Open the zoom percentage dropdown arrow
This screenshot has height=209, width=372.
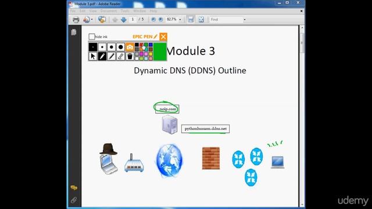pos(180,20)
